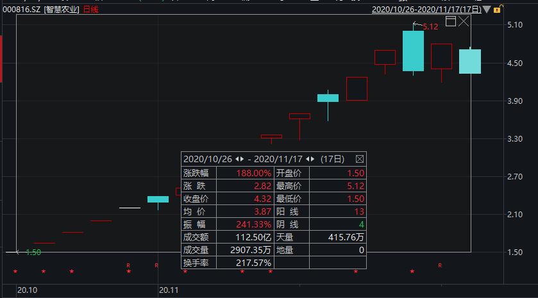Select the tallest cyan candlestick near 5.12
Screen dimensions: 538x298
(x=413, y=51)
